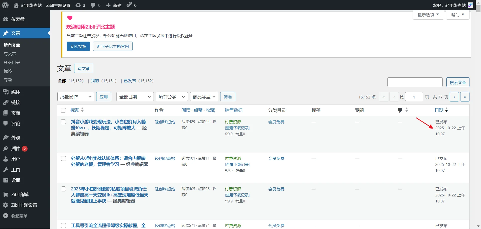481x229 pixels.
Task: Open comments bubble in top admin bar
Action: [x=93, y=5]
